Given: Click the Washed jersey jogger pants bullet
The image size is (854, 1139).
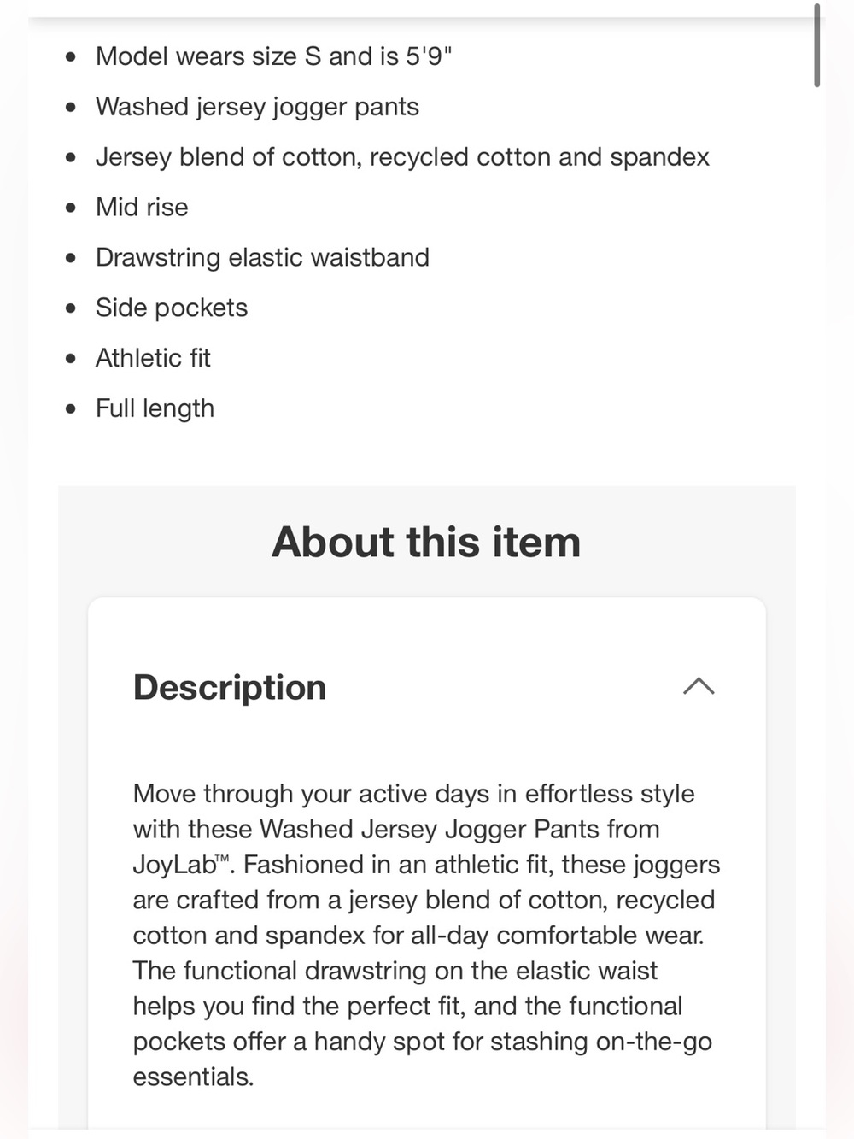Looking at the screenshot, I should point(257,107).
